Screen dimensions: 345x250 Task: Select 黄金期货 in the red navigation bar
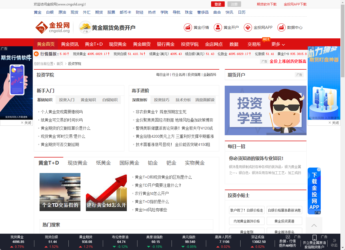141,44
